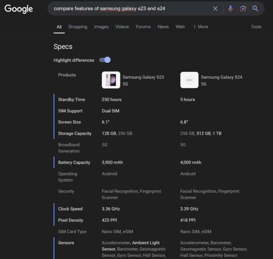This screenshot has width=273, height=259.
Task: Click the magnifying glass search icon
Action: tap(255, 8)
